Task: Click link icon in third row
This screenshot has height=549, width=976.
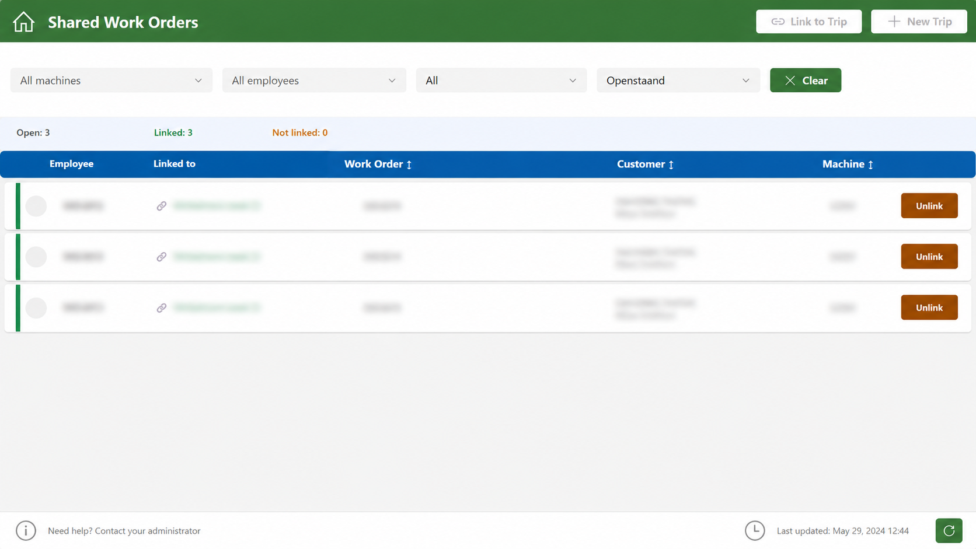Action: coord(162,307)
